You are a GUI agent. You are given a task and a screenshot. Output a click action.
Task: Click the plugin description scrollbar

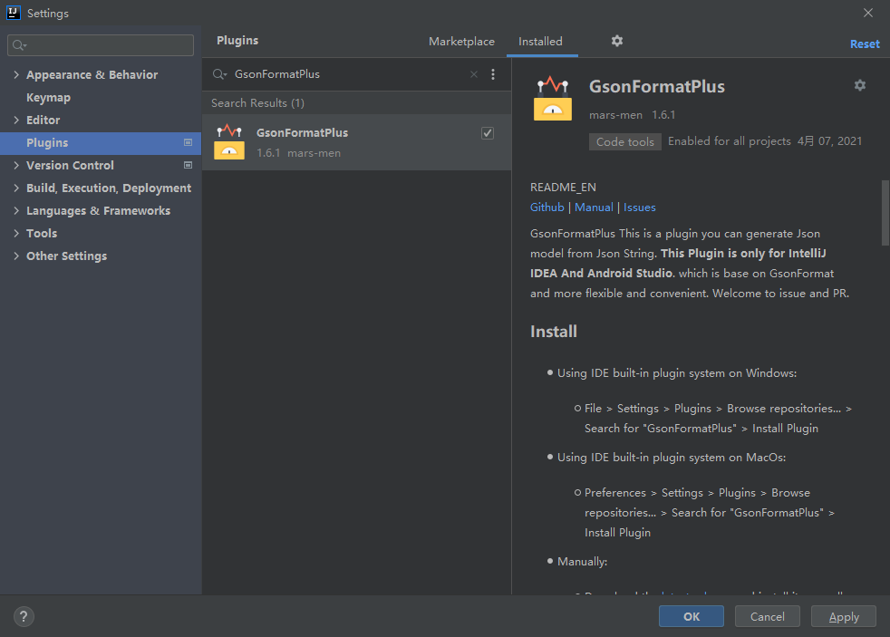(x=885, y=213)
